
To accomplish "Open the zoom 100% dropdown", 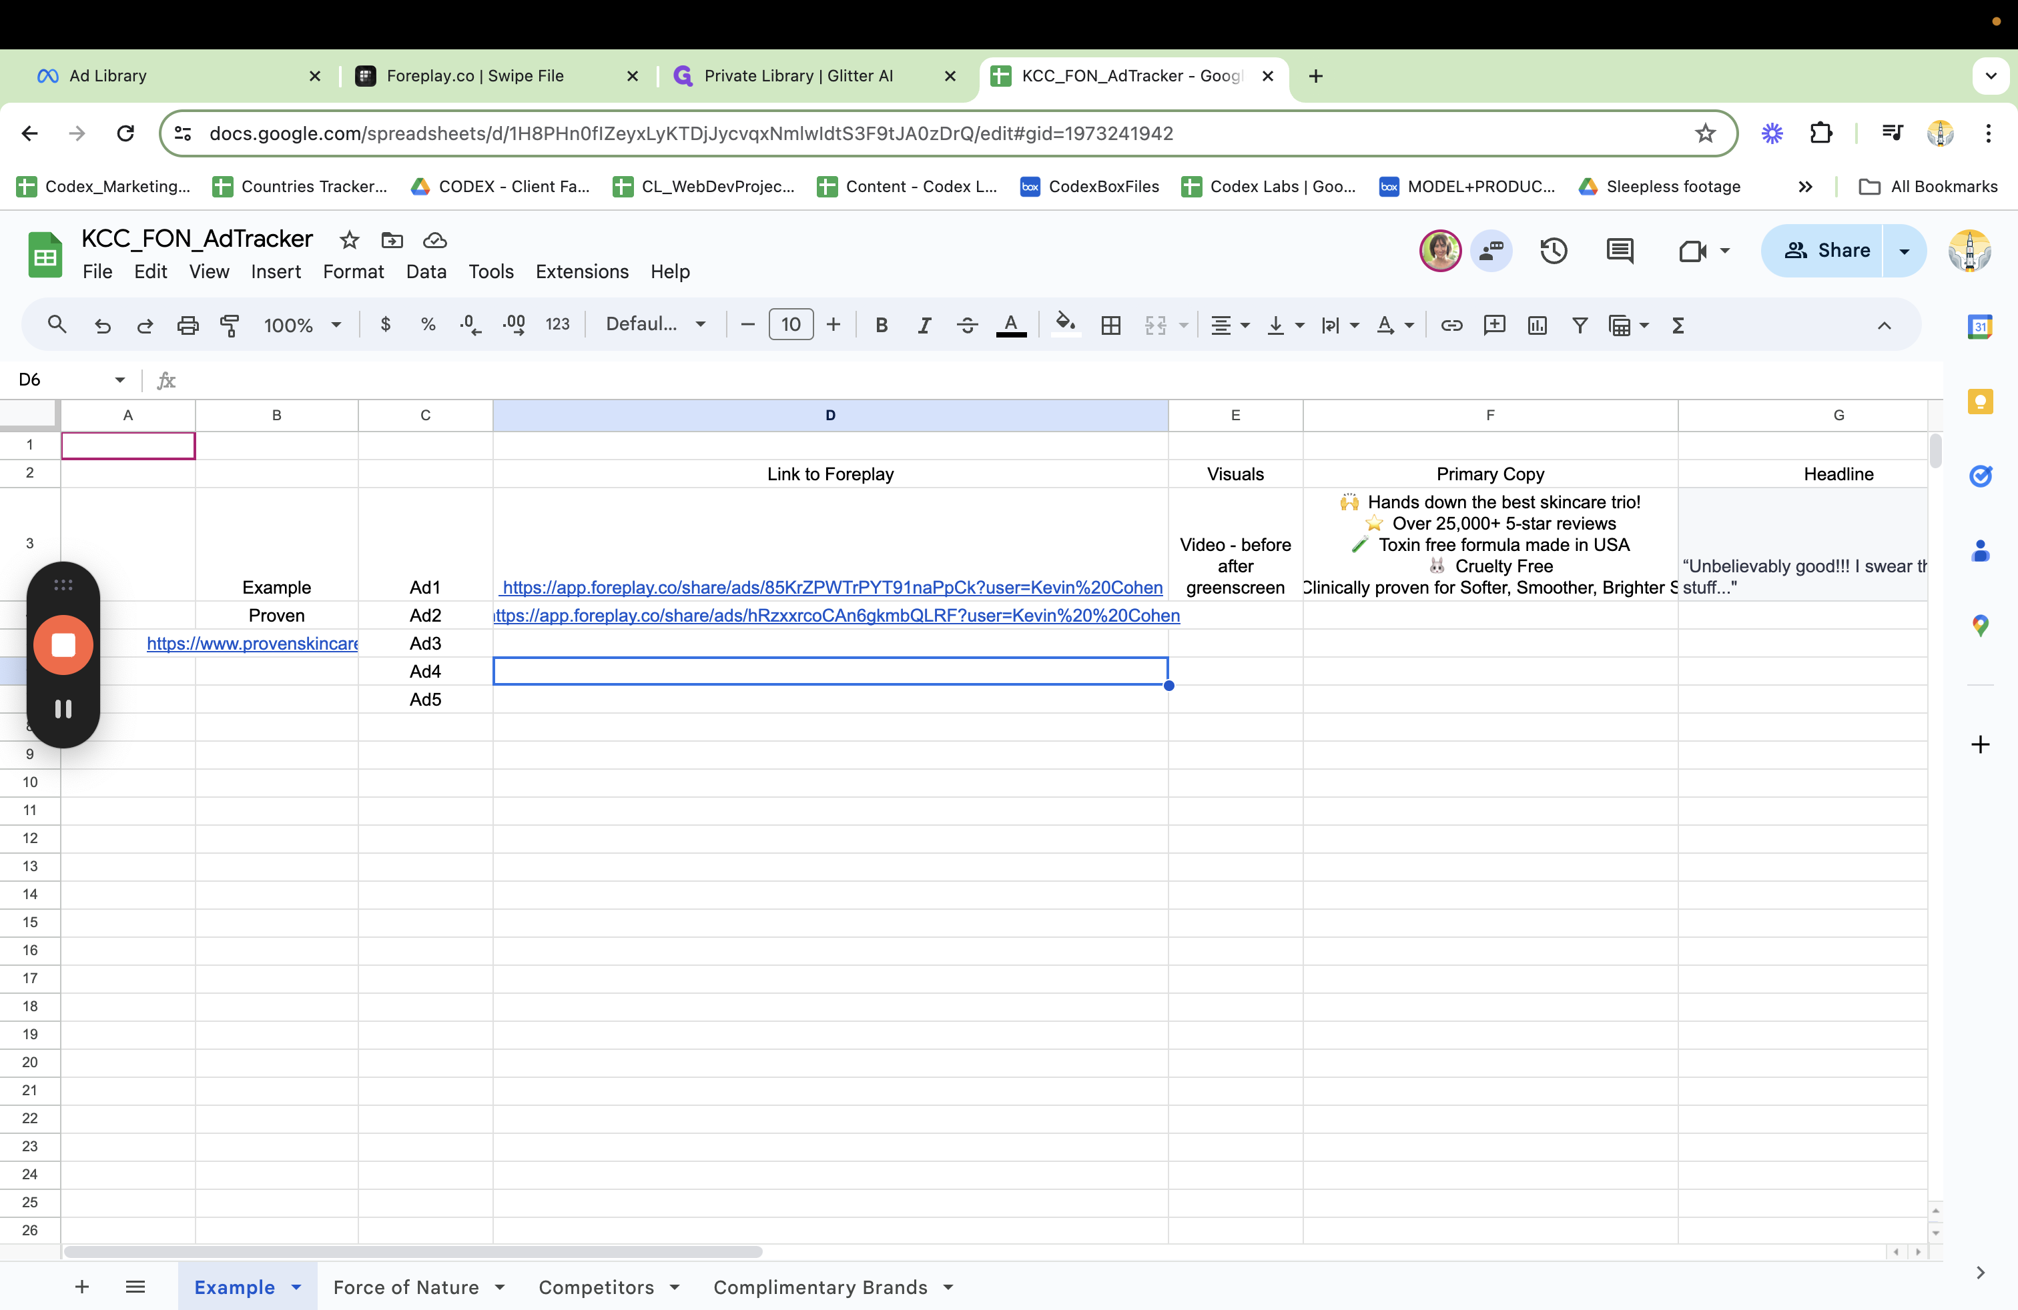I will point(302,325).
